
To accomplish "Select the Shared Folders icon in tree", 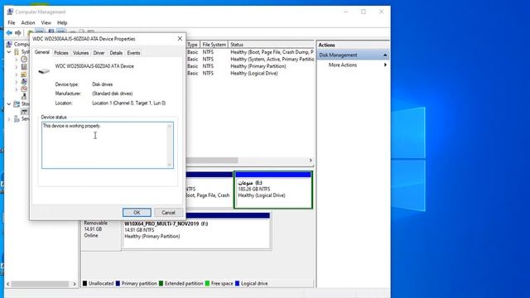I will point(24,74).
